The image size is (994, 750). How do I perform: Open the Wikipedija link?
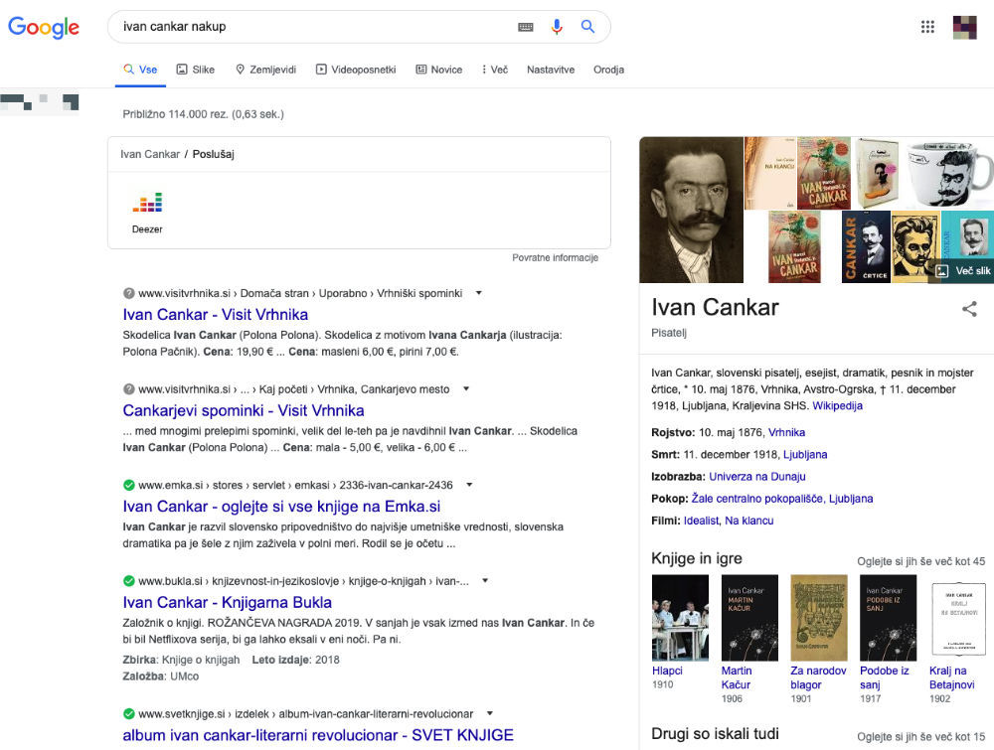tap(837, 406)
